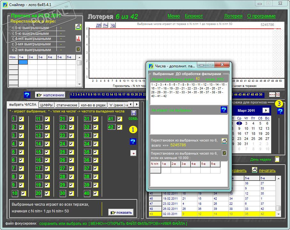Click draws table scrollbar thumb
The image size is (290, 230).
278,208
